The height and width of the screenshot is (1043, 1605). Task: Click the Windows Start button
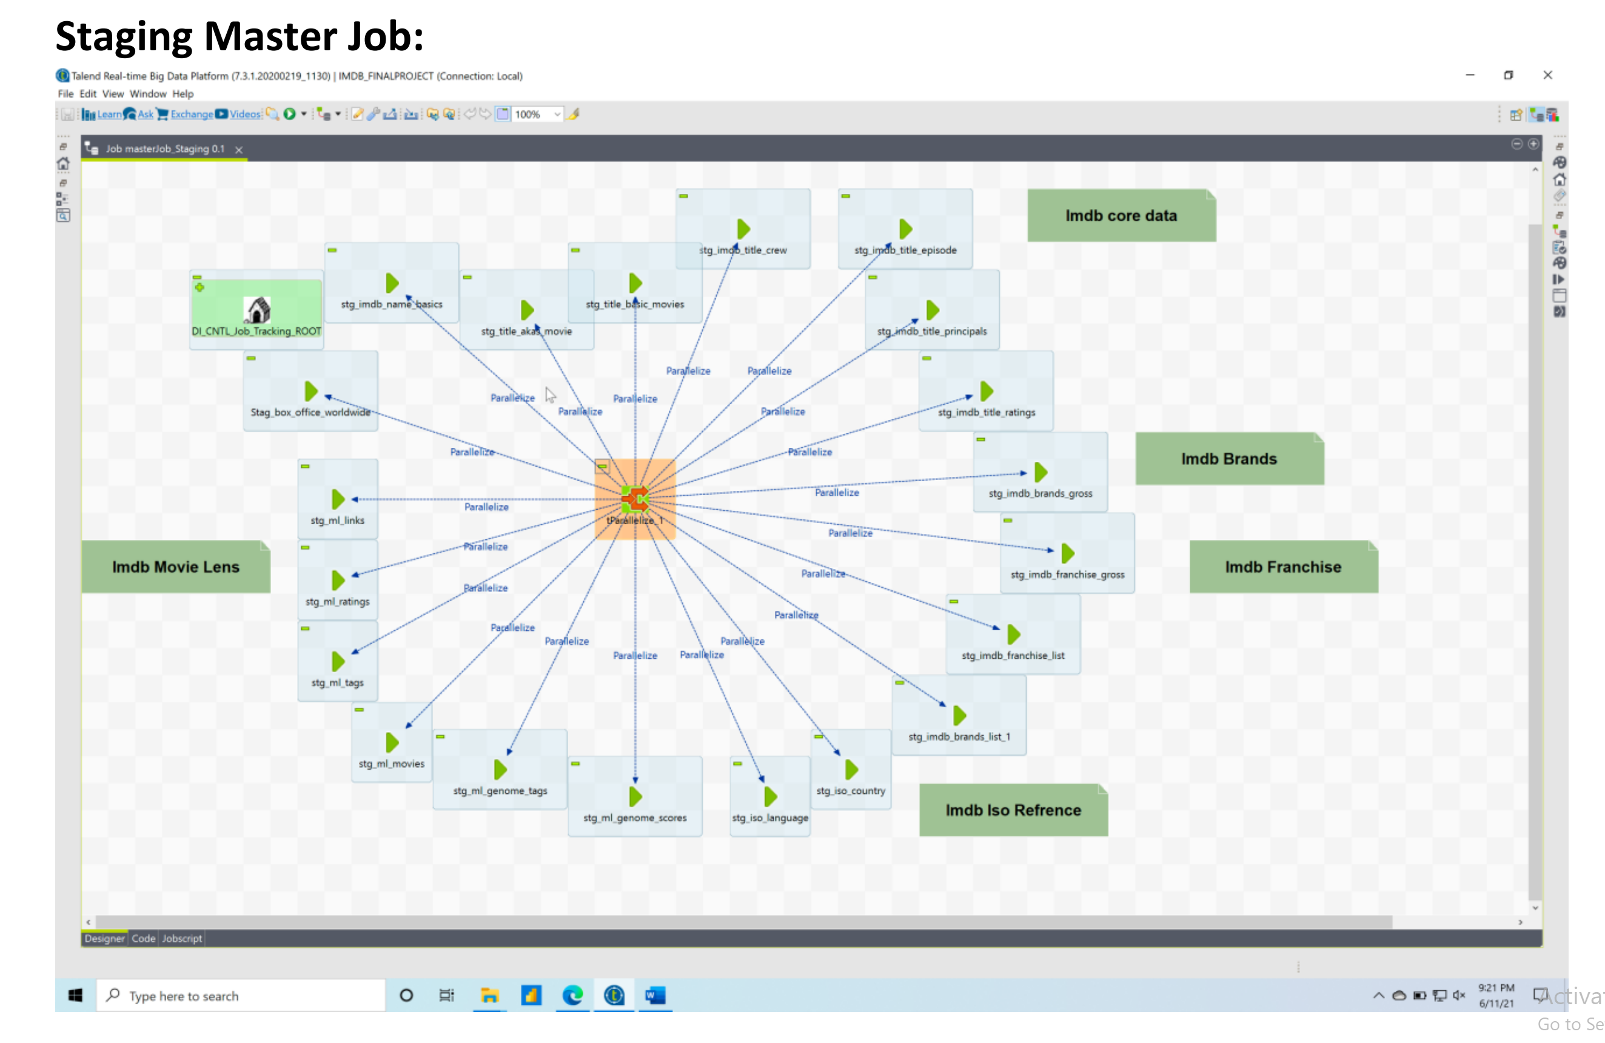tap(76, 996)
